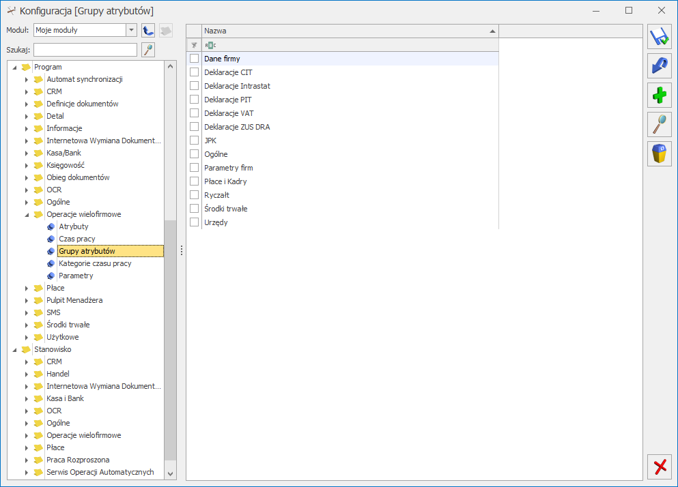Collapse the Program root node
Image resolution: width=678 pixels, height=487 pixels.
coord(14,68)
